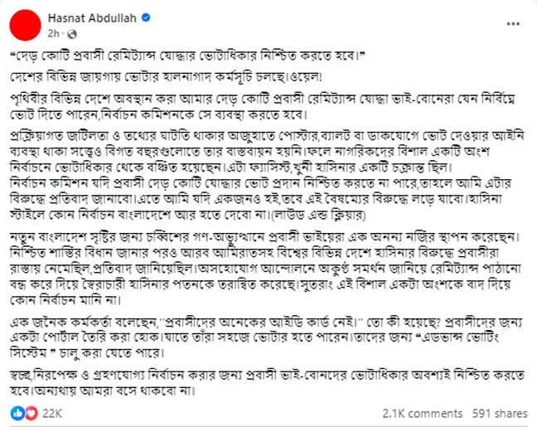Open the three-dots post options menu
The width and height of the screenshot is (537, 427).
pos(513,24)
